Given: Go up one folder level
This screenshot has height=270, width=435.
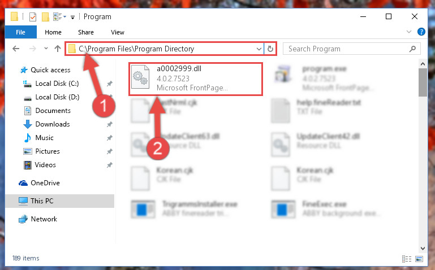Looking at the screenshot, I should point(58,49).
